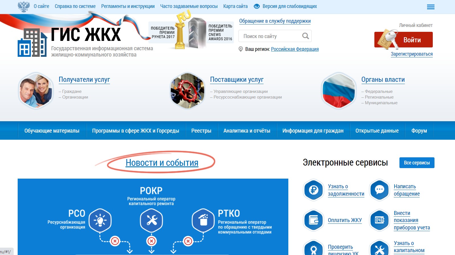This screenshot has height=255, width=455.
Task: Open Информация для граждан menu
Action: [313, 131]
